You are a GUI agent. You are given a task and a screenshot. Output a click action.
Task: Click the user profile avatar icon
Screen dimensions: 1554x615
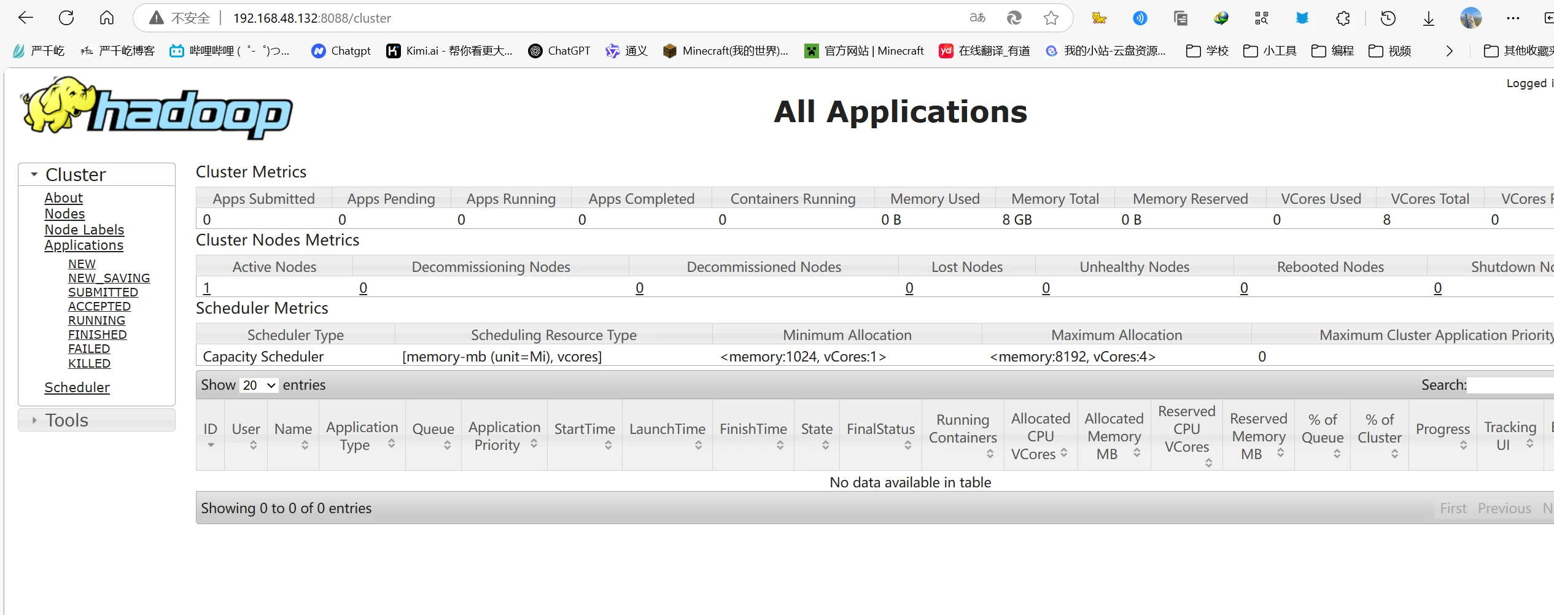1470,18
